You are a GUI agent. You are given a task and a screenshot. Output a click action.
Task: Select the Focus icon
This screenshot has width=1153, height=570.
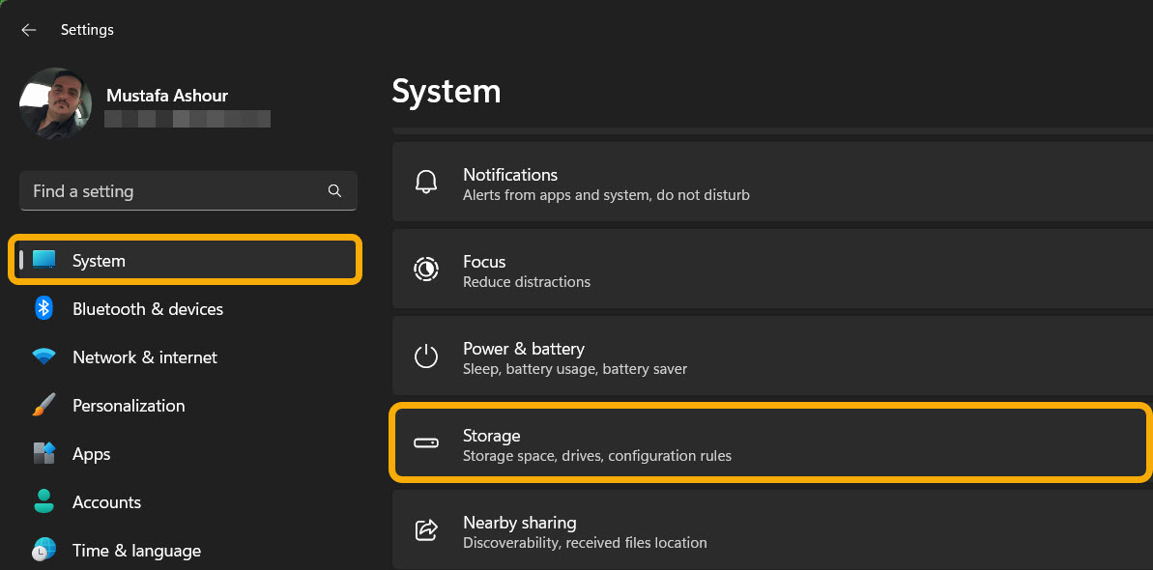tap(426, 269)
